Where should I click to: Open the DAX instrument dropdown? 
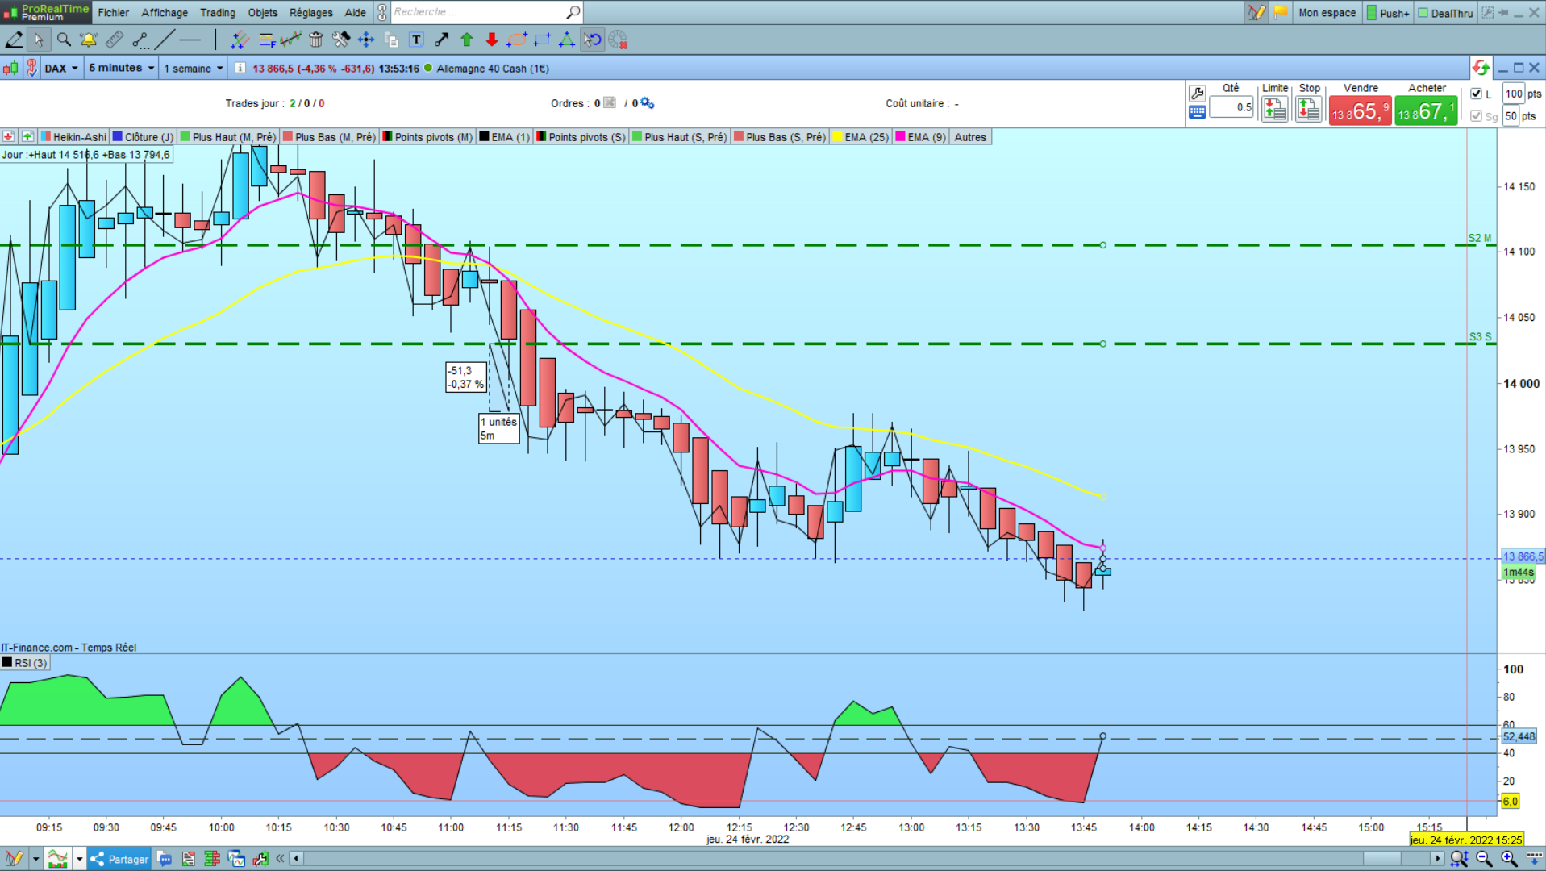click(61, 68)
